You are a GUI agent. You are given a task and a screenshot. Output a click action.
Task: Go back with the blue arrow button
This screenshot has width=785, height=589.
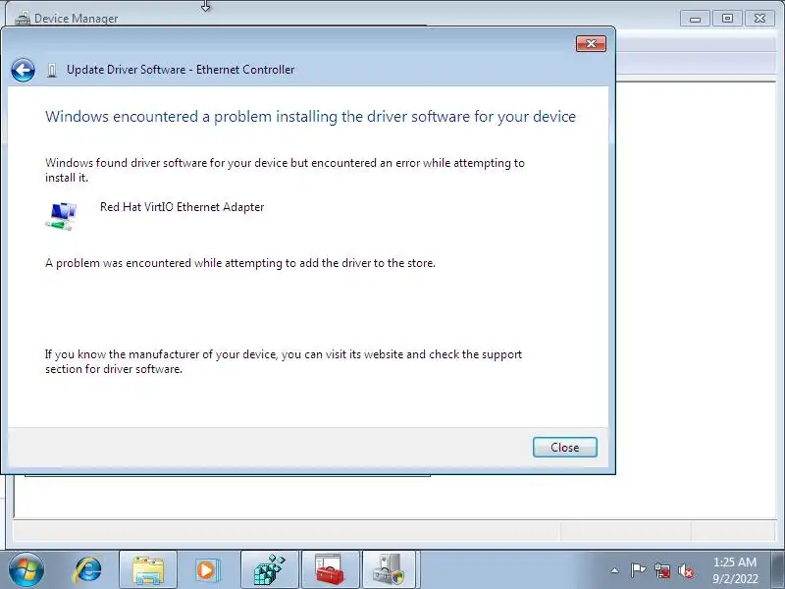tap(23, 70)
